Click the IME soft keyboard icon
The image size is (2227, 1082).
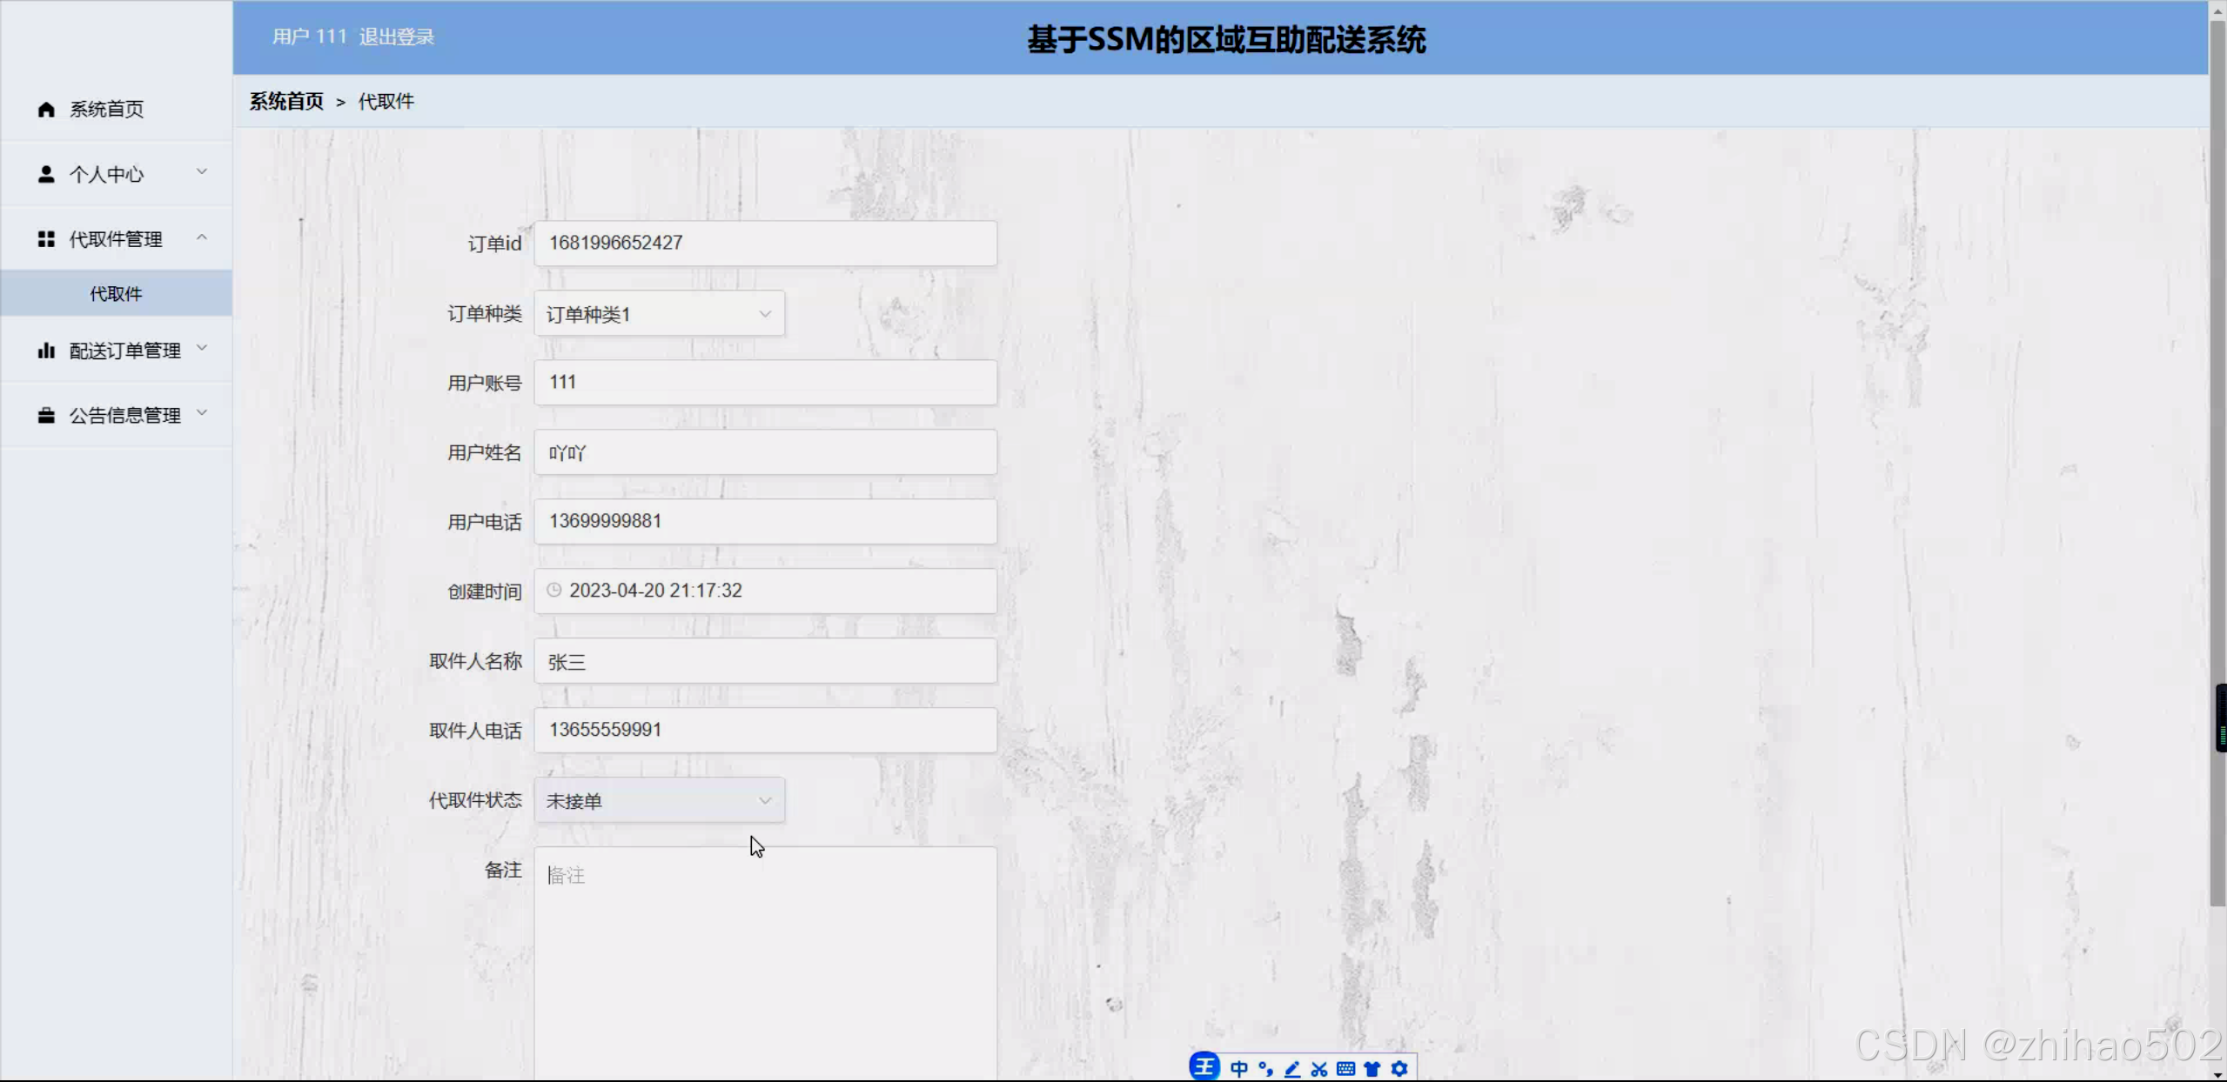pyautogui.click(x=1345, y=1069)
